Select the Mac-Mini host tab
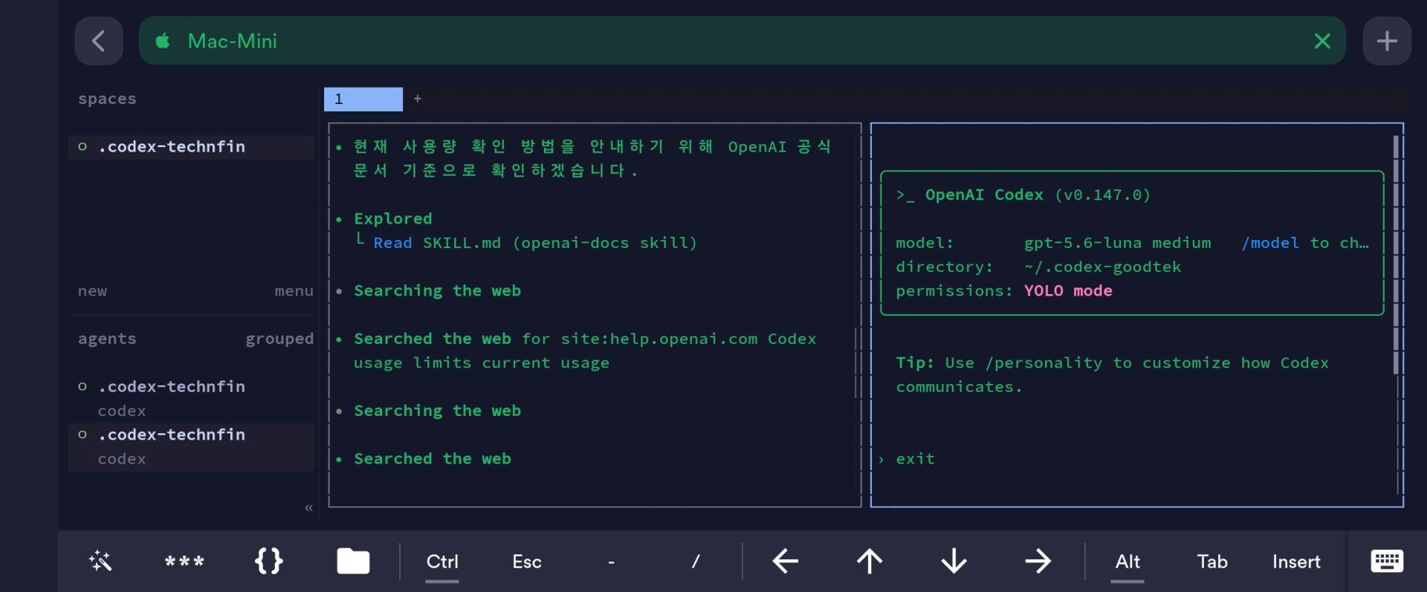 coord(742,41)
